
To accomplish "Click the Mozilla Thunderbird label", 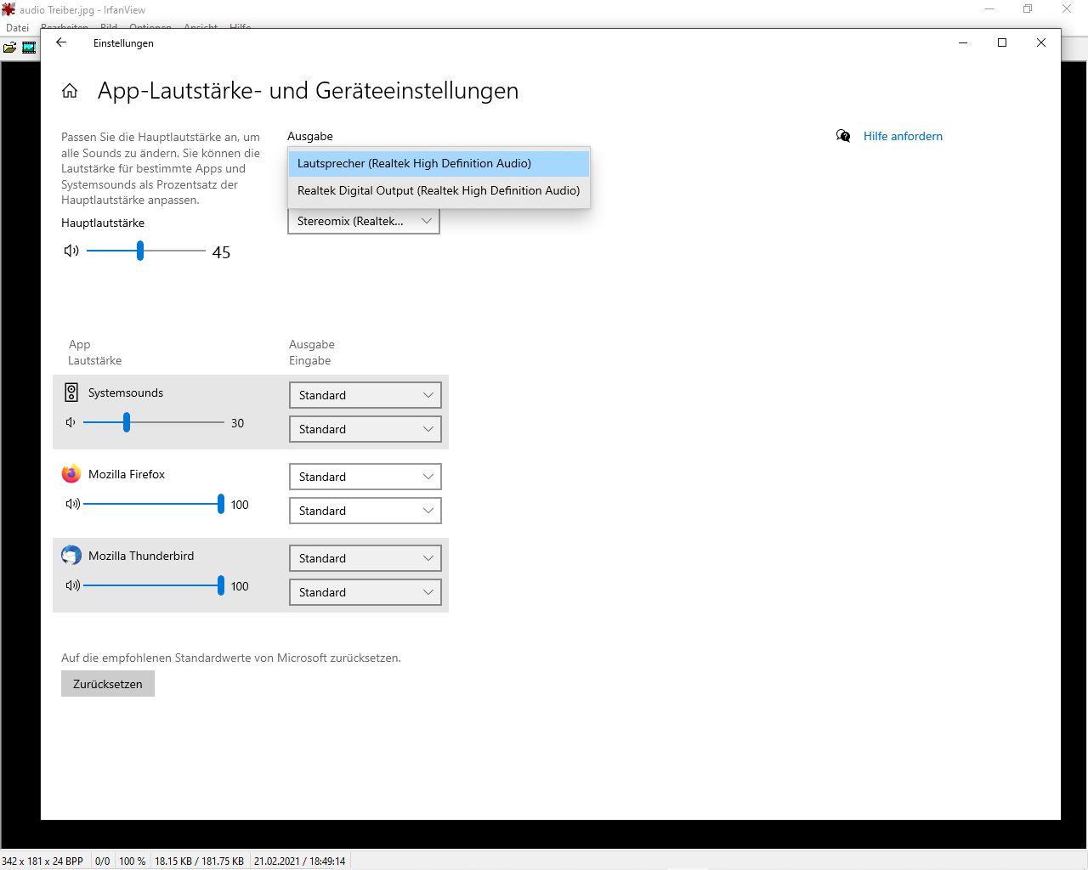I will (x=141, y=556).
